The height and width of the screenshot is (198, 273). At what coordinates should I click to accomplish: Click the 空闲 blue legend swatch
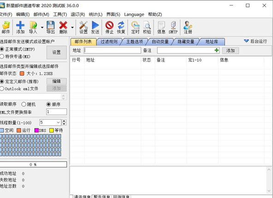click(x=1, y=130)
